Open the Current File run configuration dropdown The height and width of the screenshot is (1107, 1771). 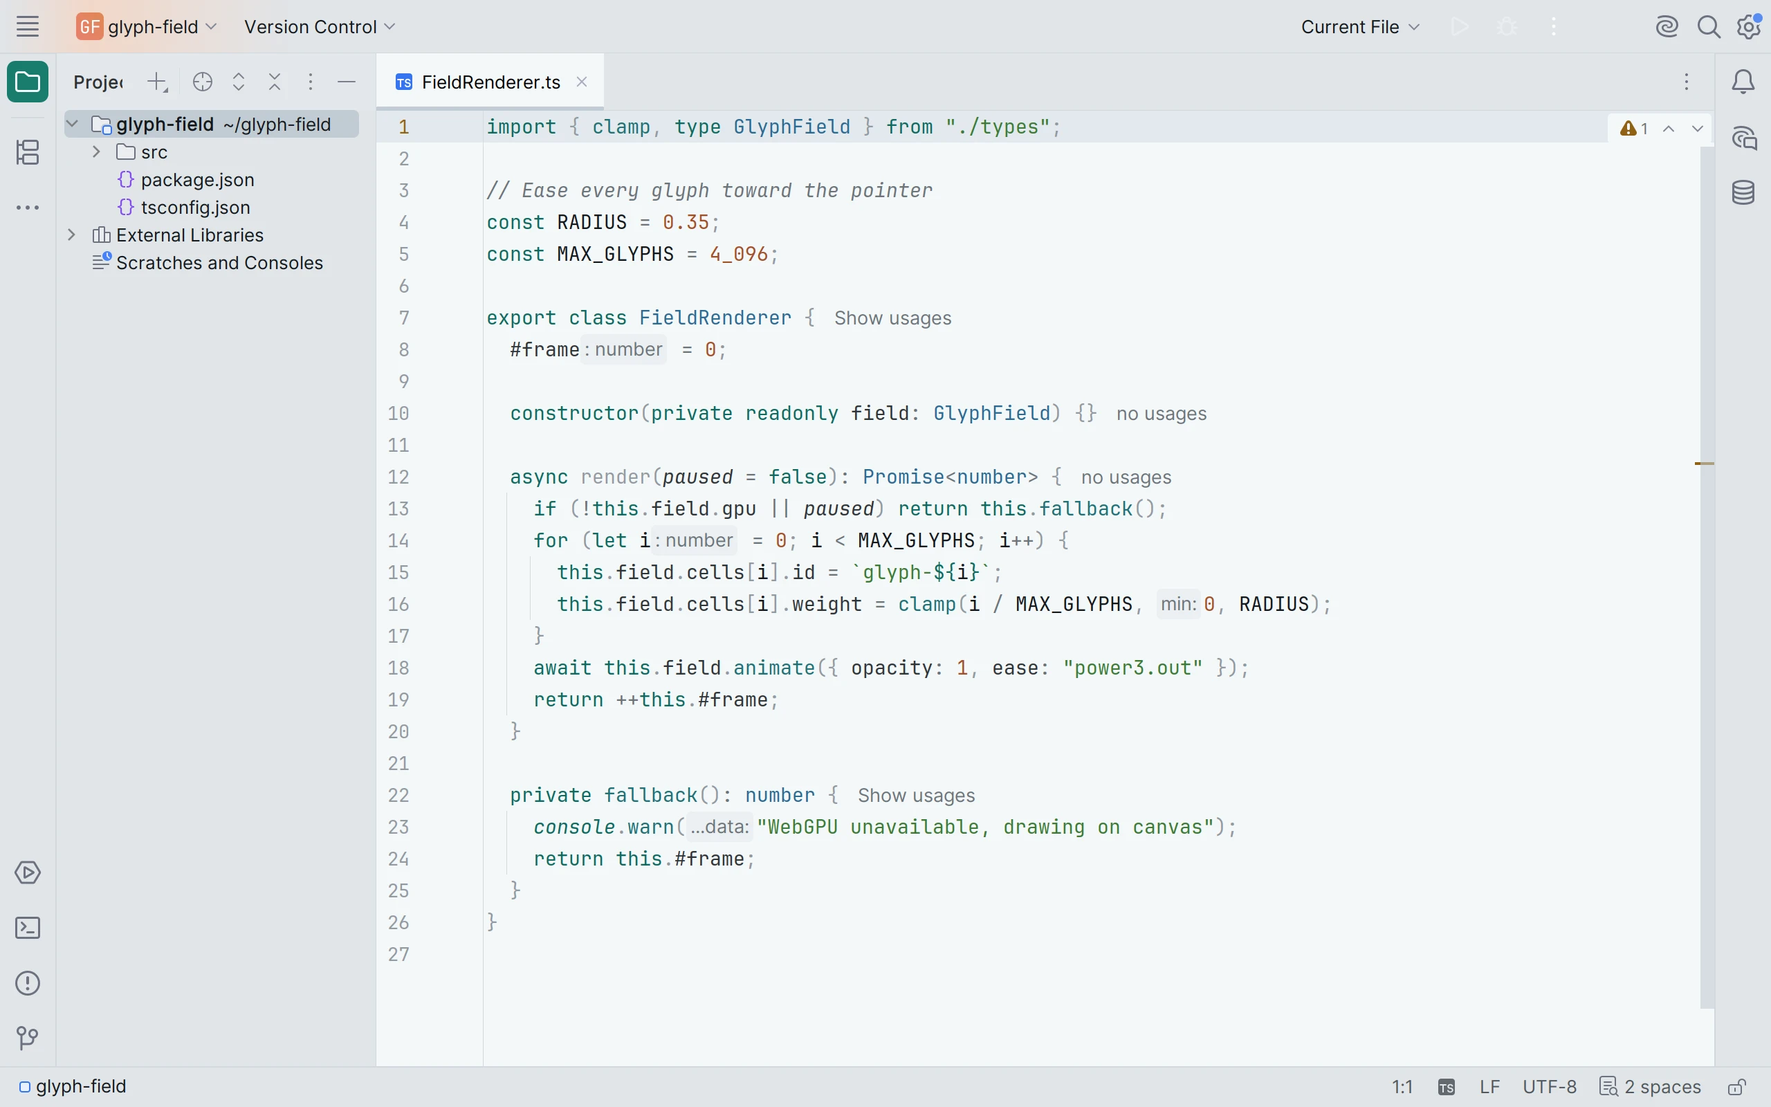1361,27
